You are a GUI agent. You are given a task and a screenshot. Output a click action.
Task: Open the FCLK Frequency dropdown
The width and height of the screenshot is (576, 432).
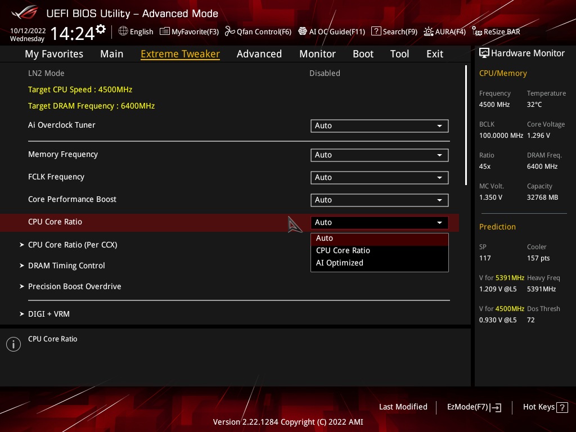(x=380, y=177)
